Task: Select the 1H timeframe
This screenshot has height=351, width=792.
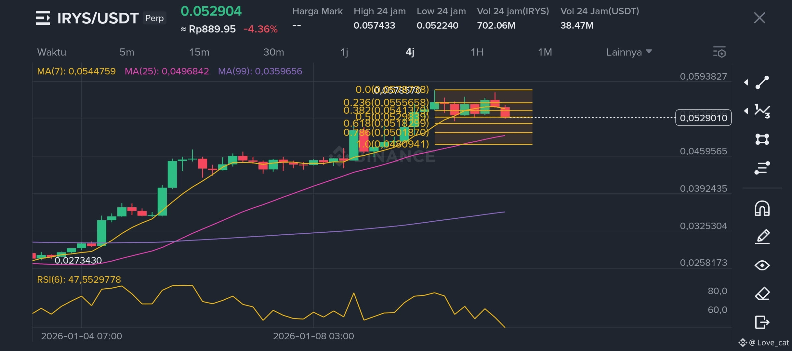Action: click(477, 52)
